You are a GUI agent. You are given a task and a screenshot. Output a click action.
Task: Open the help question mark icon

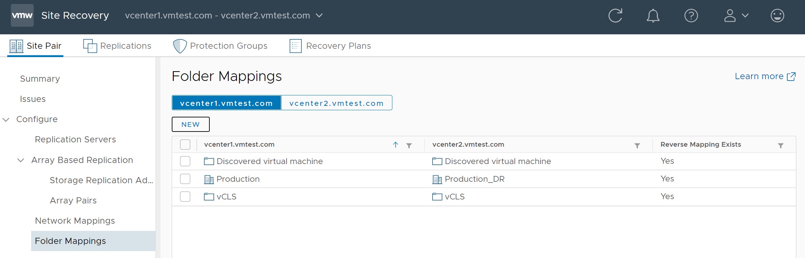coord(691,16)
